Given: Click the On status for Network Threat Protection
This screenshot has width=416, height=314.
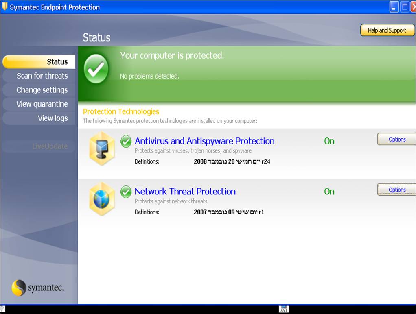Looking at the screenshot, I should click(x=329, y=192).
